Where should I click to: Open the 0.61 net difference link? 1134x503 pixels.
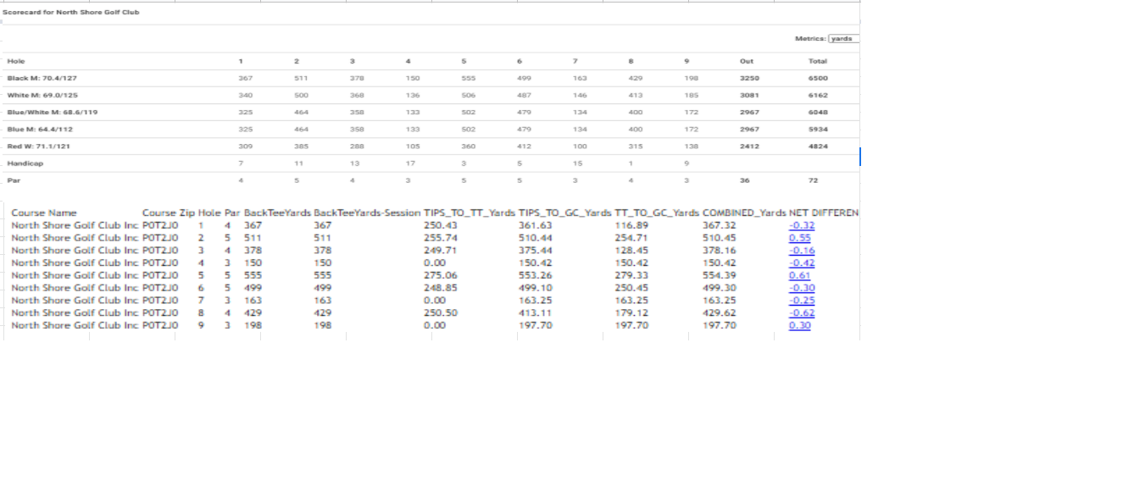point(800,275)
